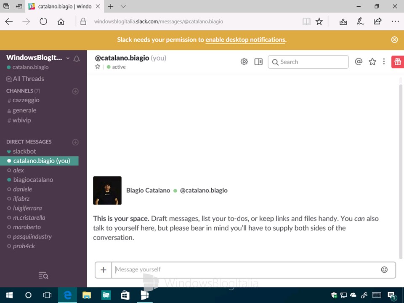Show tab previews chevron

pyautogui.click(x=123, y=6)
